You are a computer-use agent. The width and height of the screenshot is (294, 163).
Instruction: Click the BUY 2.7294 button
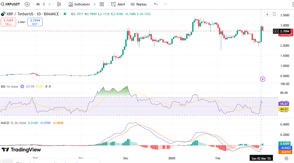[x=35, y=22]
